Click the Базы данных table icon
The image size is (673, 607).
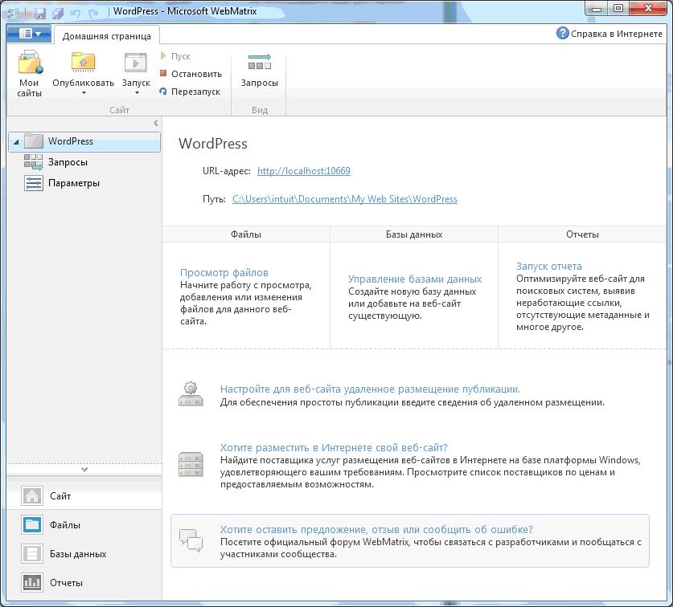click(x=32, y=554)
